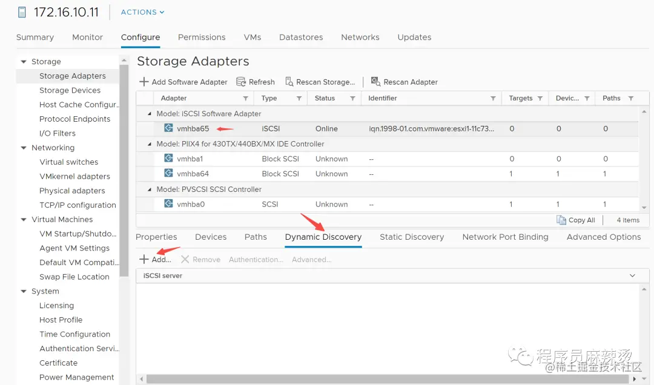This screenshot has width=654, height=385.
Task: Open the Networks tab
Action: [x=360, y=37]
